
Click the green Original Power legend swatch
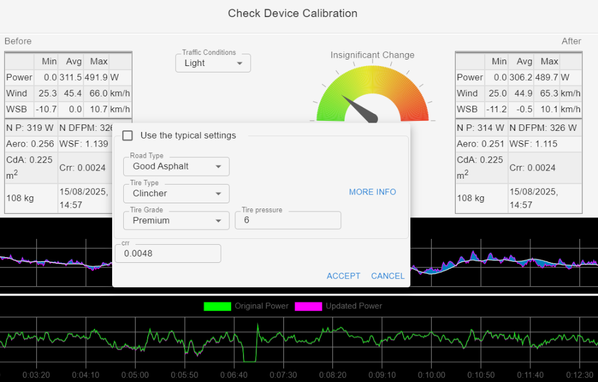[x=217, y=306]
